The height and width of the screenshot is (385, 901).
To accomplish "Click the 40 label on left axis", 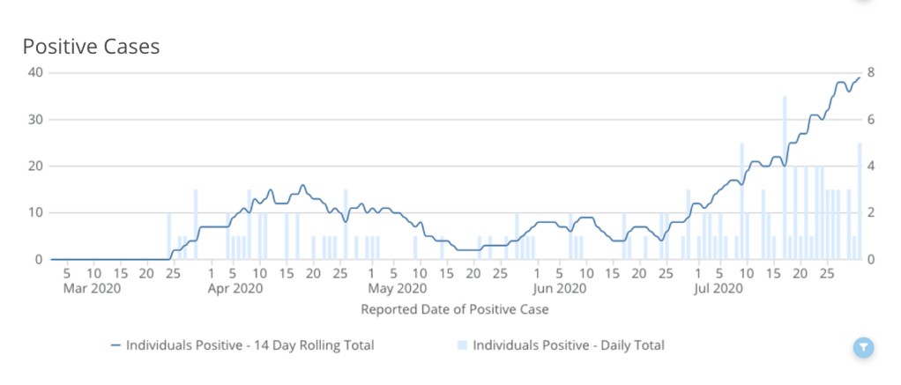I will tap(34, 72).
